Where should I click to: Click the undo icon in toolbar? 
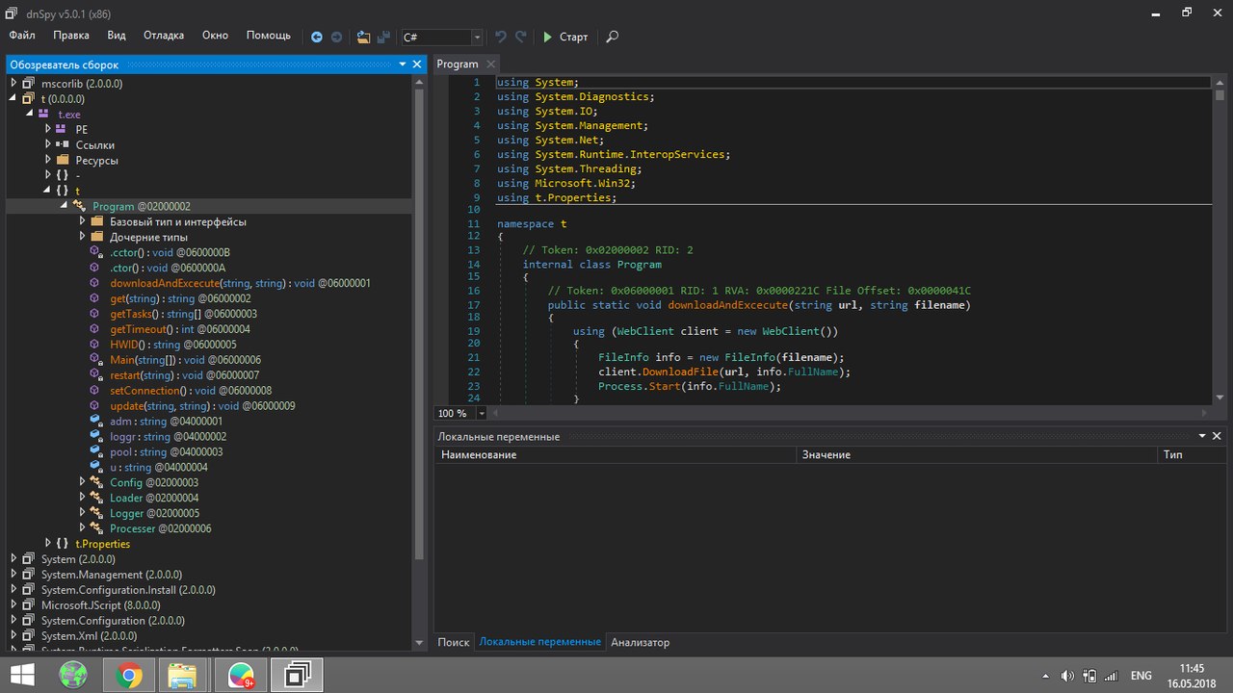(x=500, y=37)
